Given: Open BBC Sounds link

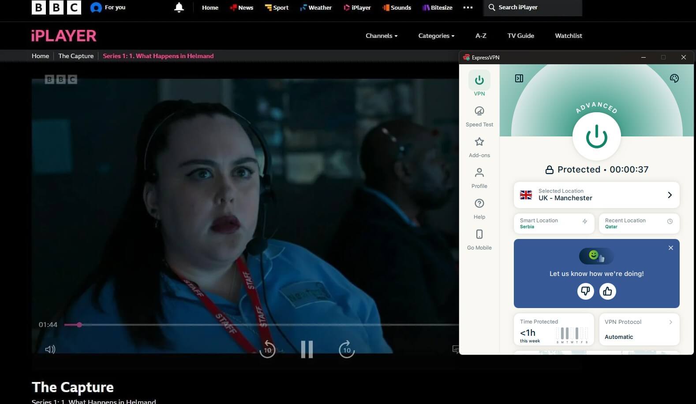Looking at the screenshot, I should click(x=397, y=7).
